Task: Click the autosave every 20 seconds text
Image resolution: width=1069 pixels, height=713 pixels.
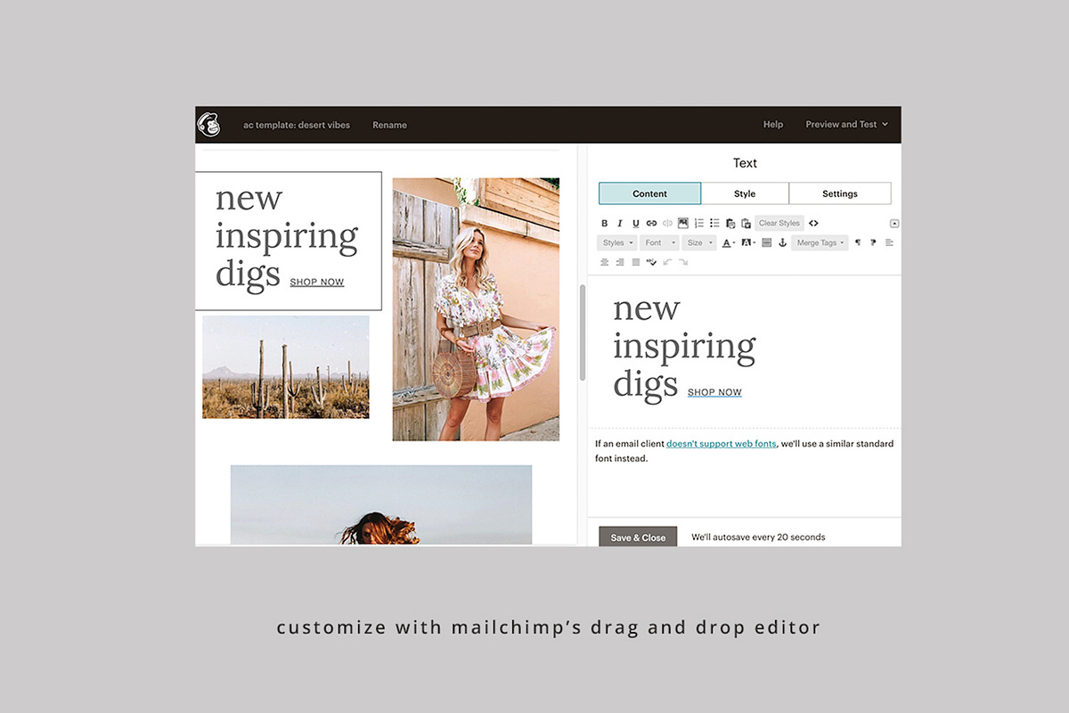Action: [758, 537]
